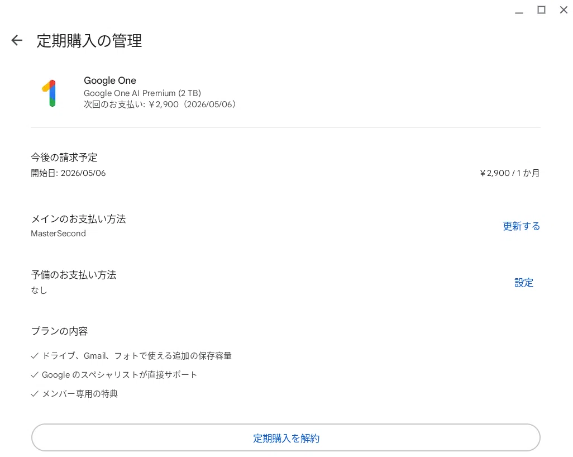Click 設定 for backup payment method
This screenshot has width=573, height=457.
(524, 283)
